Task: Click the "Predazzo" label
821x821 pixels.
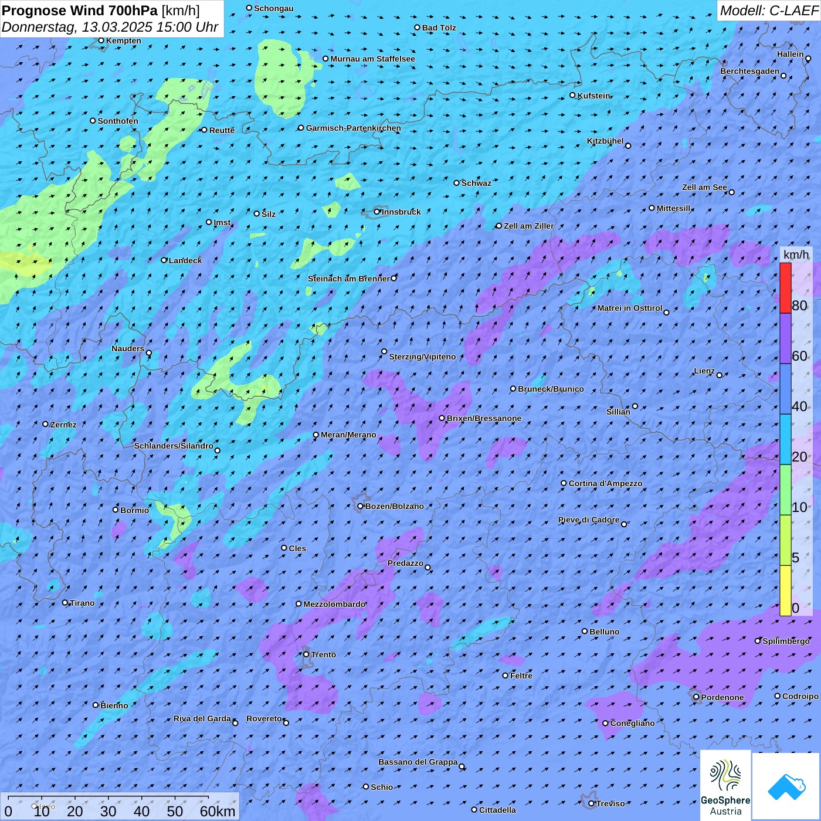Action: (405, 563)
